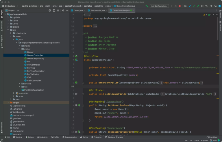Expand the target folder

8,103
